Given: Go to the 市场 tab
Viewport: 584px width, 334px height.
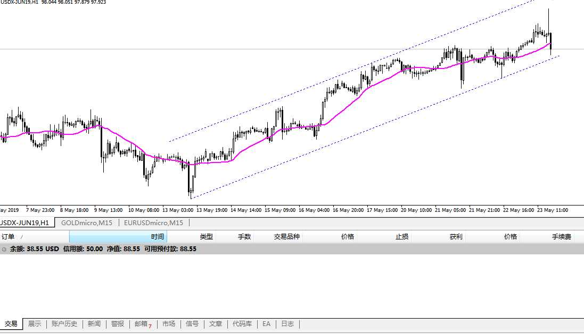Looking at the screenshot, I should coord(169,324).
